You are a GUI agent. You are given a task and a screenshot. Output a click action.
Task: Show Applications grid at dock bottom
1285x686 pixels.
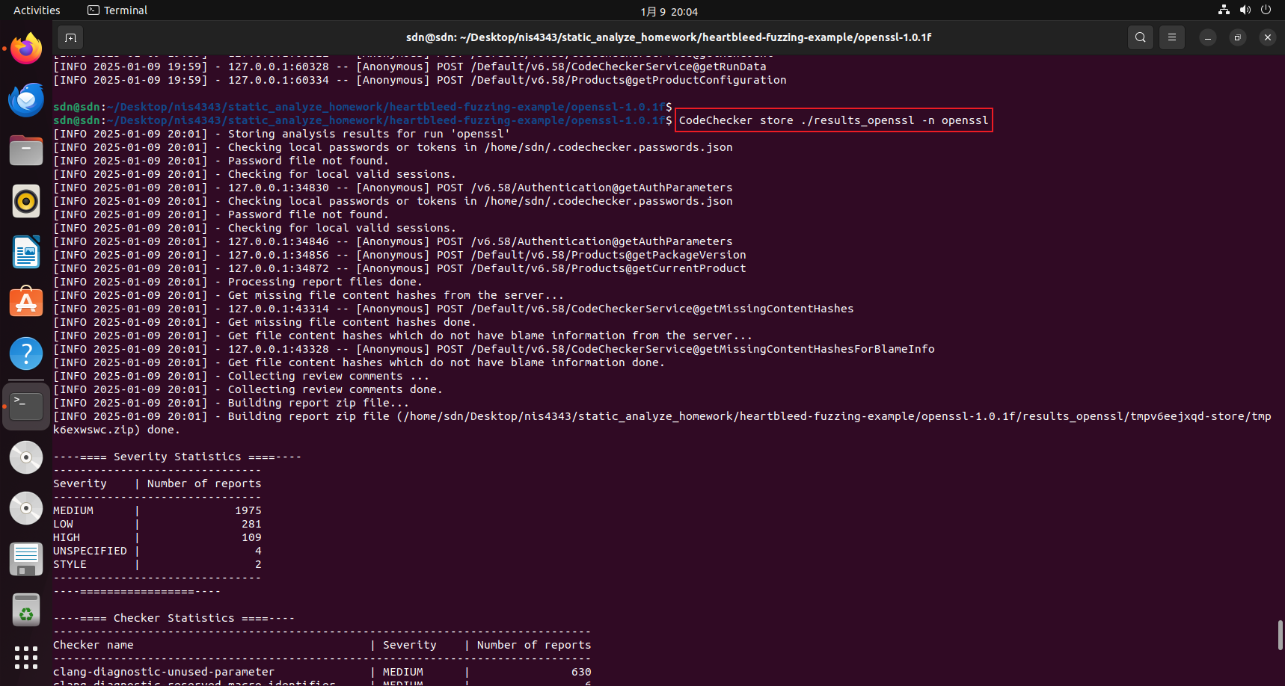[x=26, y=658]
